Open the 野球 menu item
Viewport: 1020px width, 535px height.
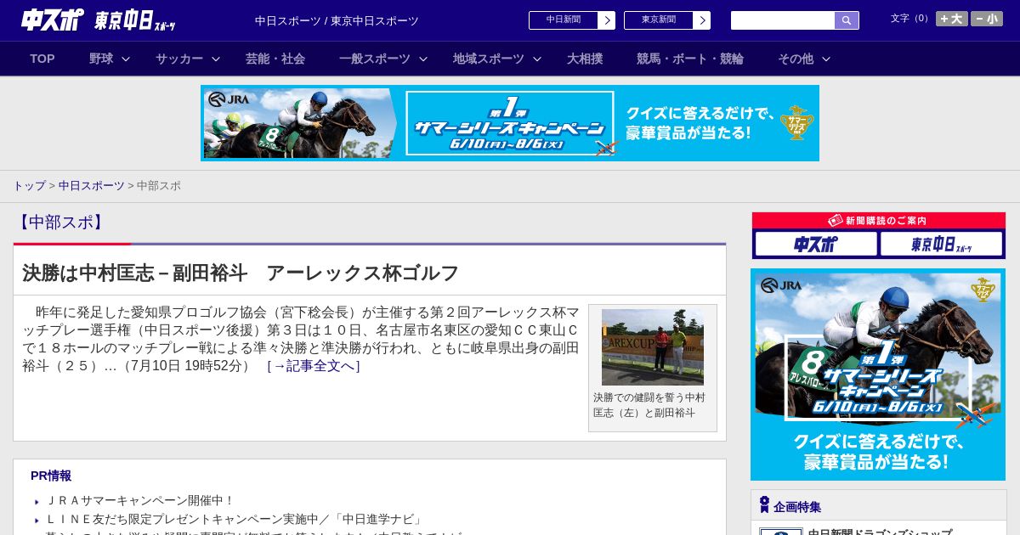tap(101, 59)
